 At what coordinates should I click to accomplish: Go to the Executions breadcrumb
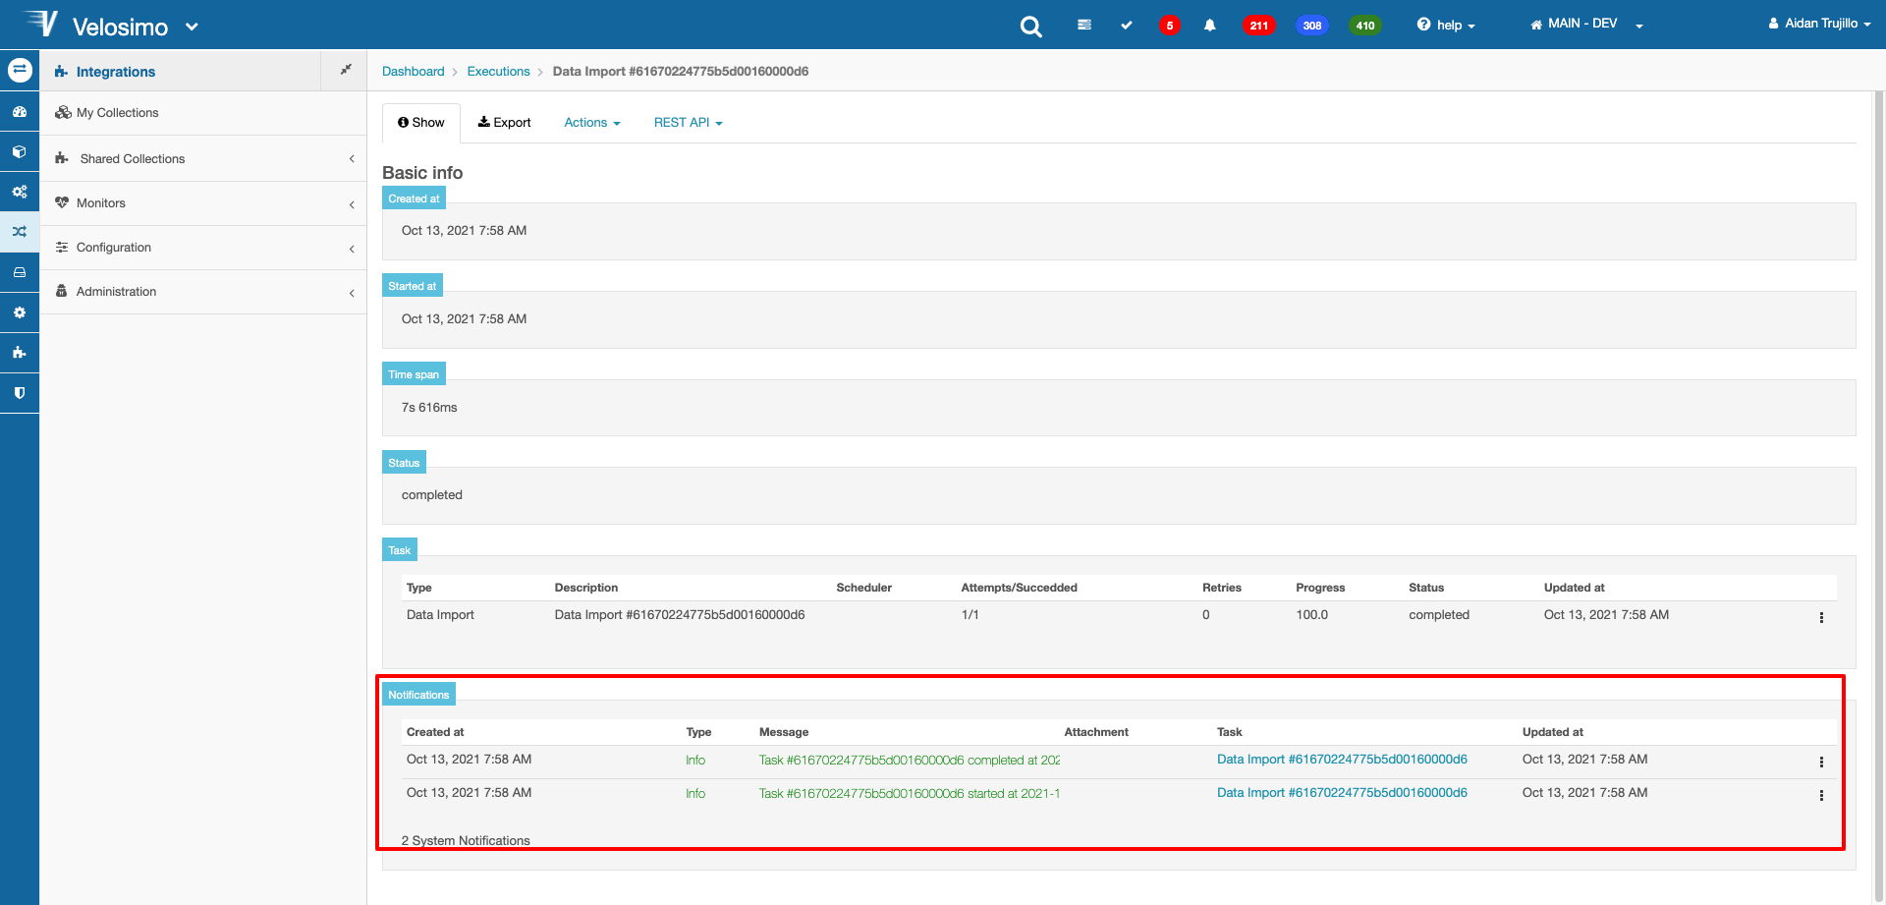tap(498, 72)
